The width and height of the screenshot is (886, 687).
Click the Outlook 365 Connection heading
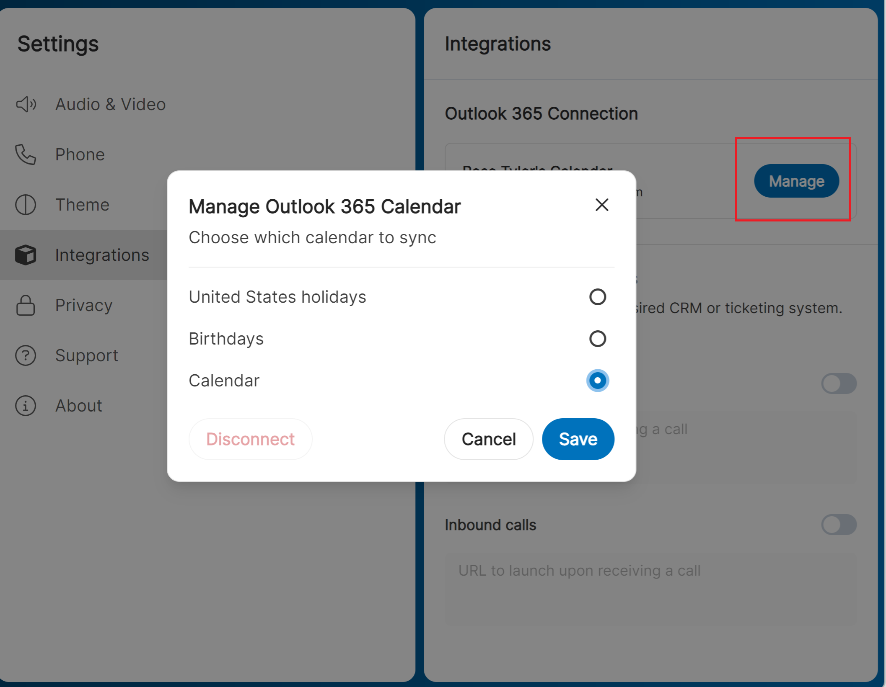541,113
